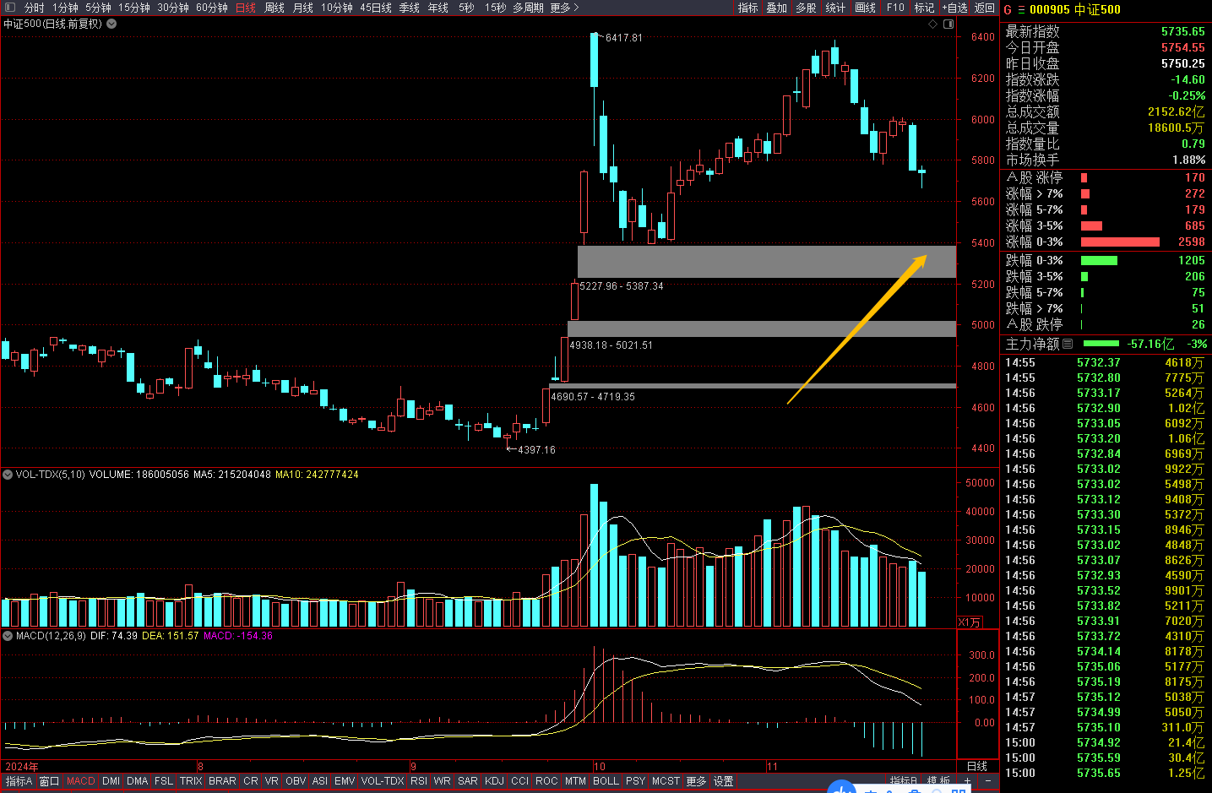Select the DMI indicator tab
The height and width of the screenshot is (793, 1212).
pyautogui.click(x=111, y=781)
